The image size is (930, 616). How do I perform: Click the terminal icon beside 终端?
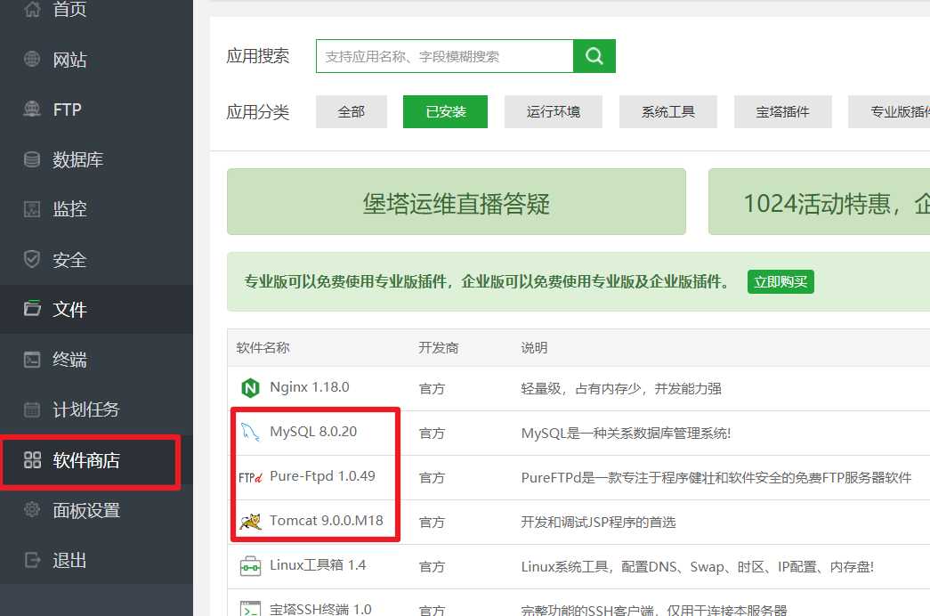click(32, 359)
